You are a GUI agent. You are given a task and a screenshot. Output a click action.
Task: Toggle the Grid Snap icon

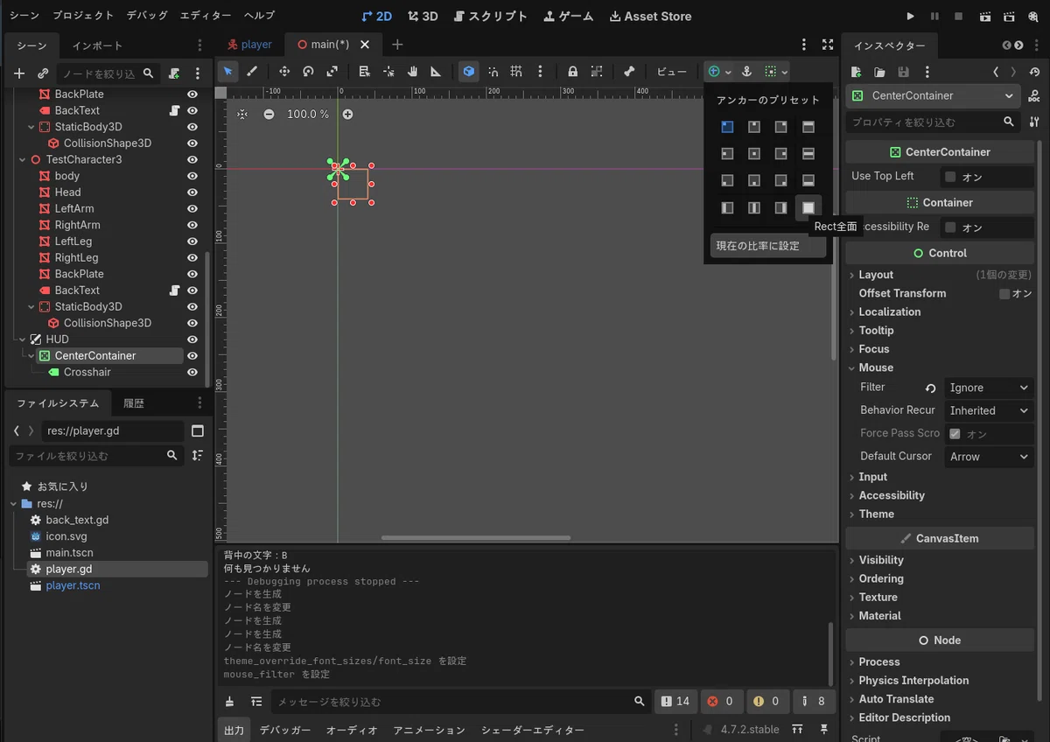[517, 72]
